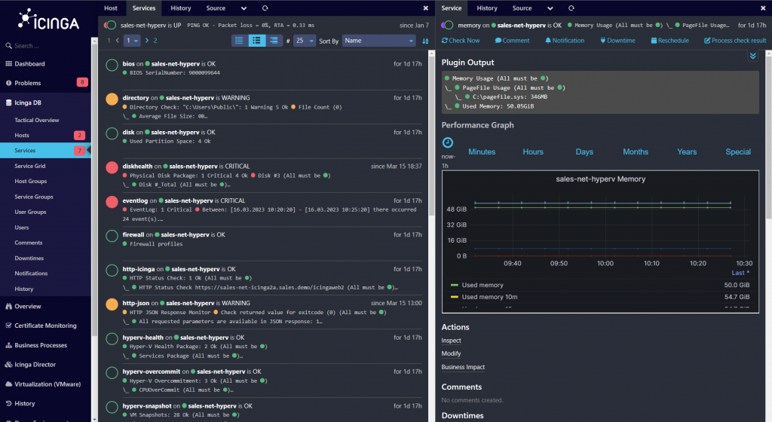Image resolution: width=772 pixels, height=422 pixels.
Task: Open the Source tab in detail pane
Action: 522,8
